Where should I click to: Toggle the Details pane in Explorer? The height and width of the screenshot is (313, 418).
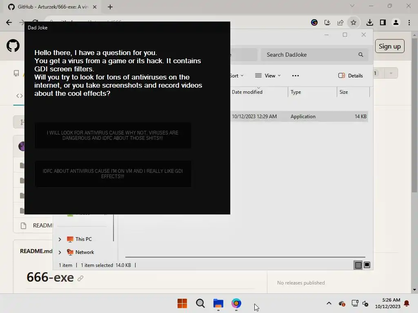click(351, 75)
